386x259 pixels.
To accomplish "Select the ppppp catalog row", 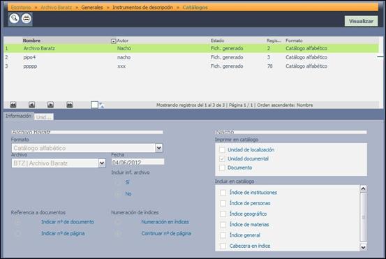I will pos(191,66).
